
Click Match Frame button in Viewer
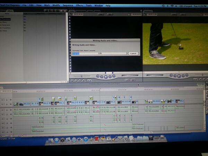pos(72,80)
